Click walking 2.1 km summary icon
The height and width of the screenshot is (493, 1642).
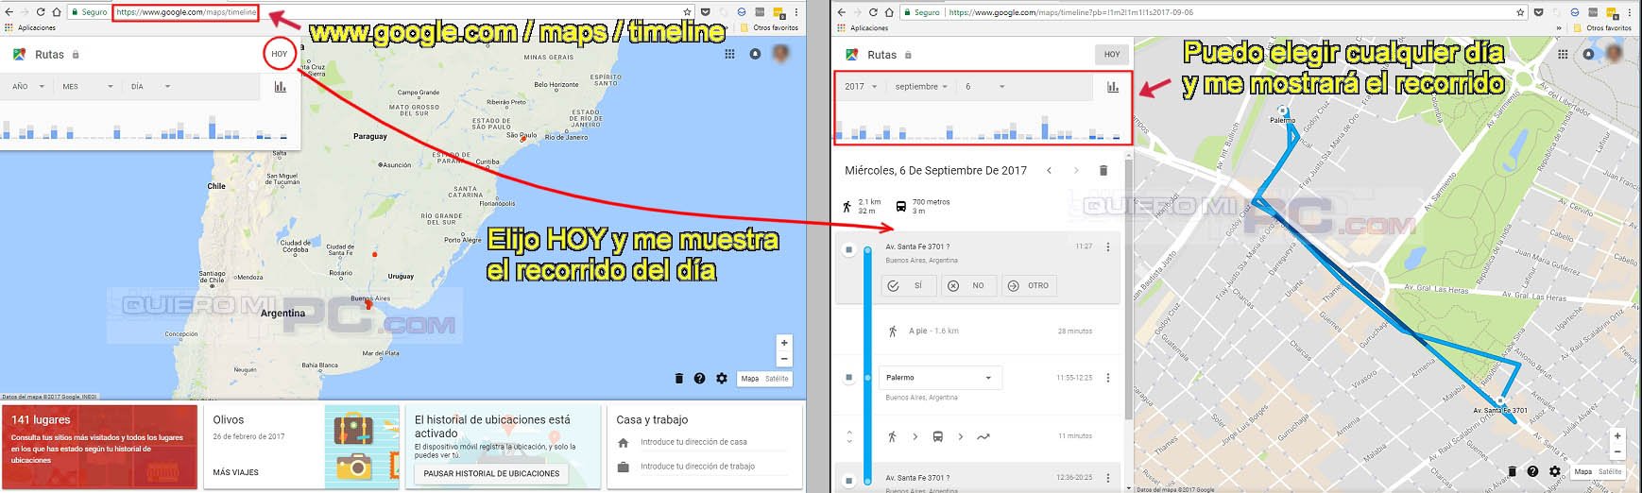(847, 206)
